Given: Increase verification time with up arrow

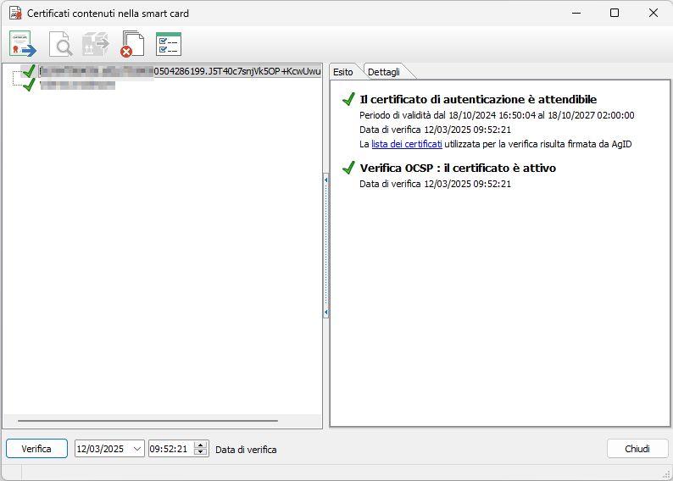Looking at the screenshot, I should (201, 445).
